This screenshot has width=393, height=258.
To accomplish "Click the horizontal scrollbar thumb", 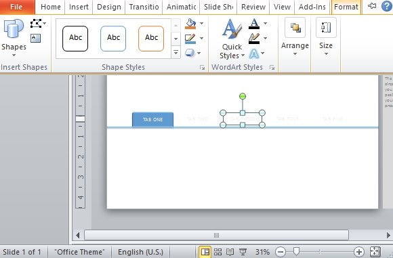I will click(x=216, y=235).
